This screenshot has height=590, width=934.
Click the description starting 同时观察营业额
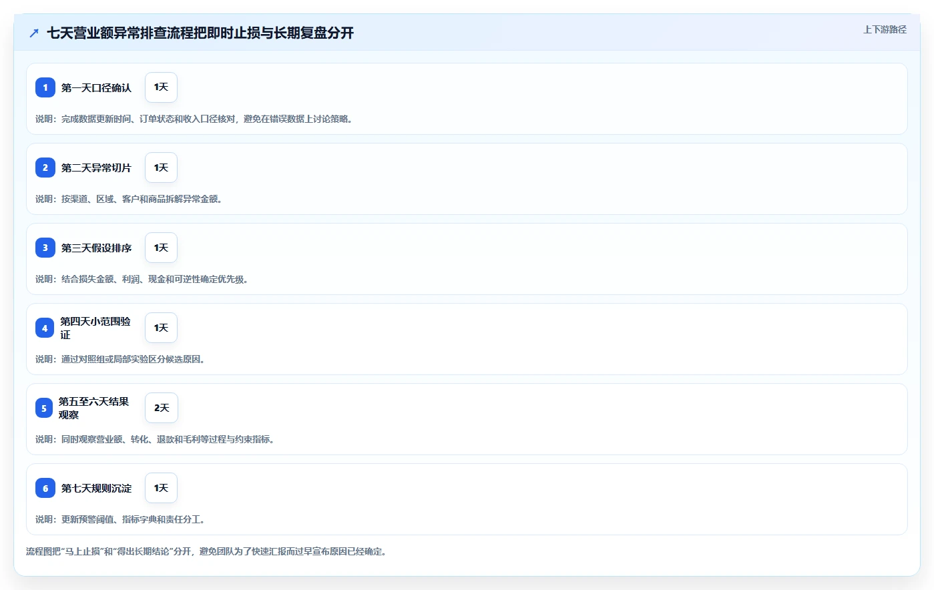pyautogui.click(x=155, y=439)
